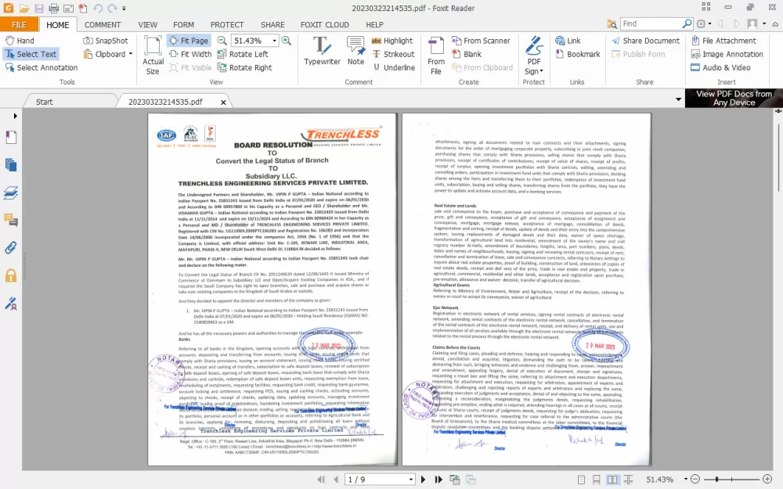Switch to the SHARE ribbon tab
The height and width of the screenshot is (489, 783).
(x=272, y=24)
